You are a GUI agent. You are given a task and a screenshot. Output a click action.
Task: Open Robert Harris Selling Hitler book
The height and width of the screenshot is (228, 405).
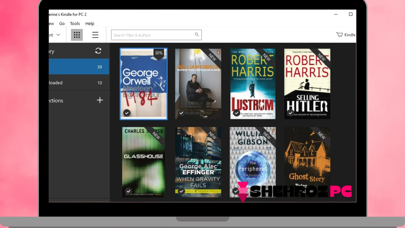point(307,84)
